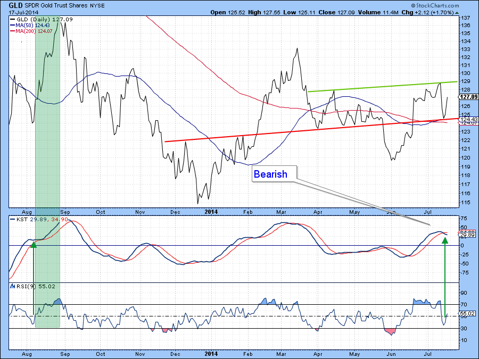This screenshot has width=479, height=359.
Task: Click the 115 price axis label
Action: coord(466,203)
